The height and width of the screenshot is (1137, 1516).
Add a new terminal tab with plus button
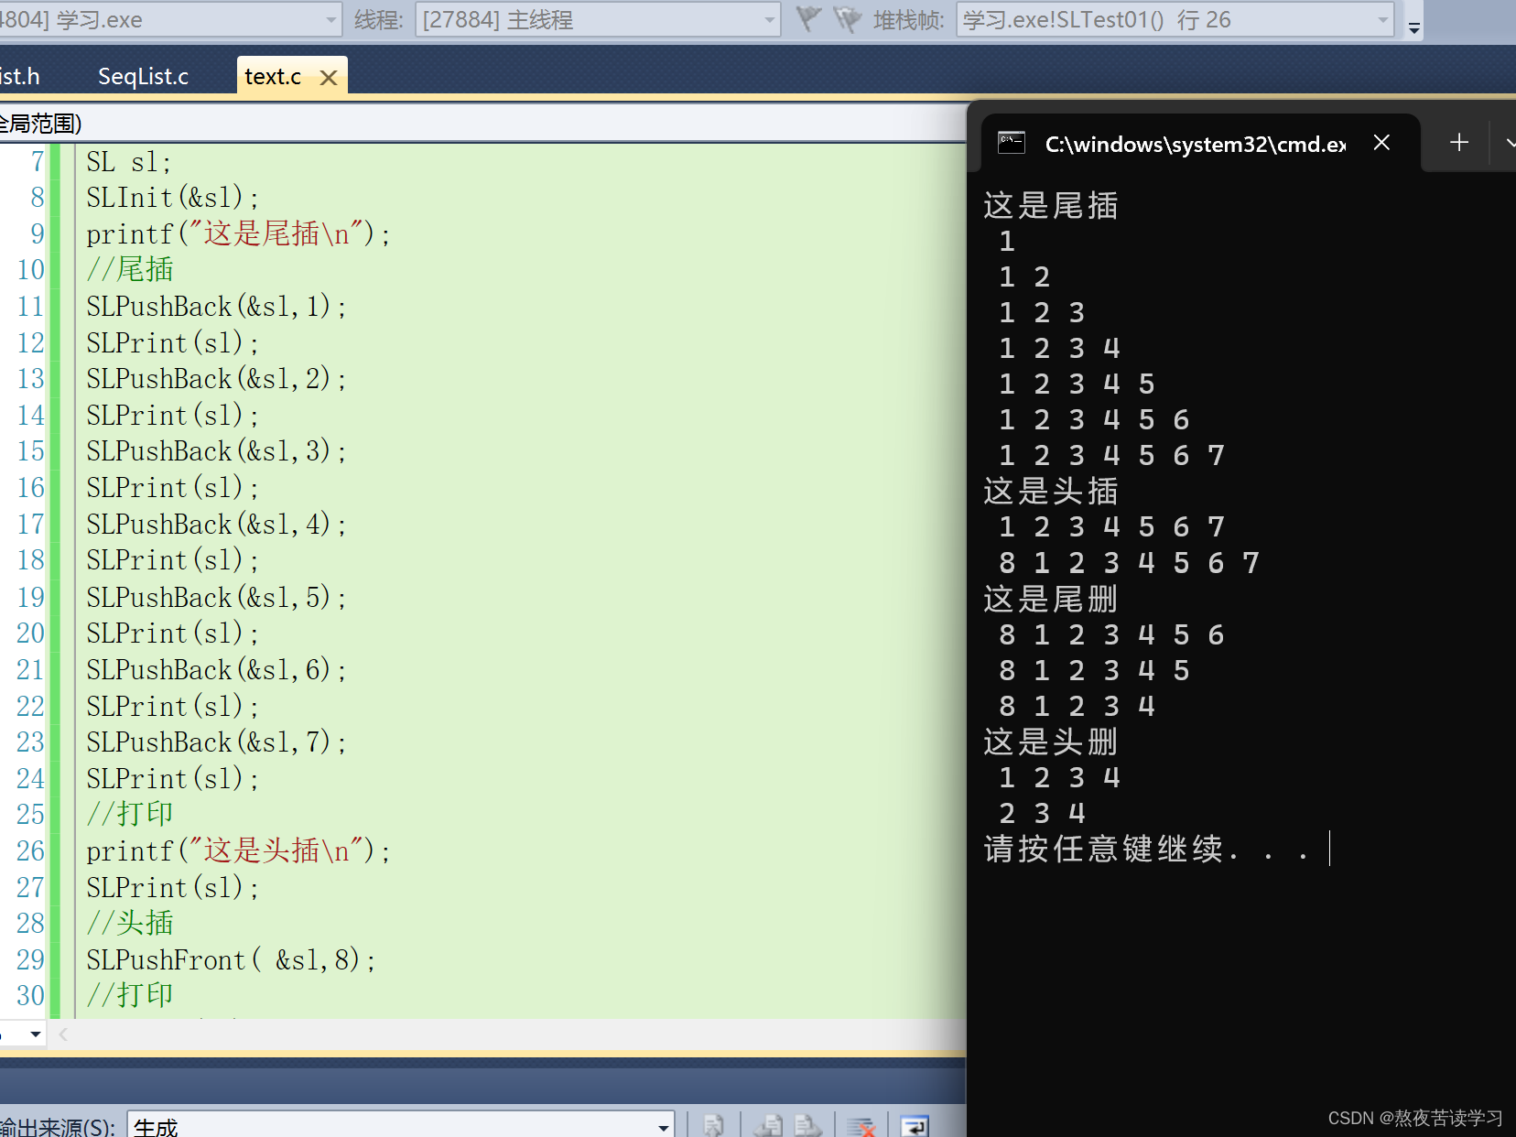pyautogui.click(x=1459, y=143)
